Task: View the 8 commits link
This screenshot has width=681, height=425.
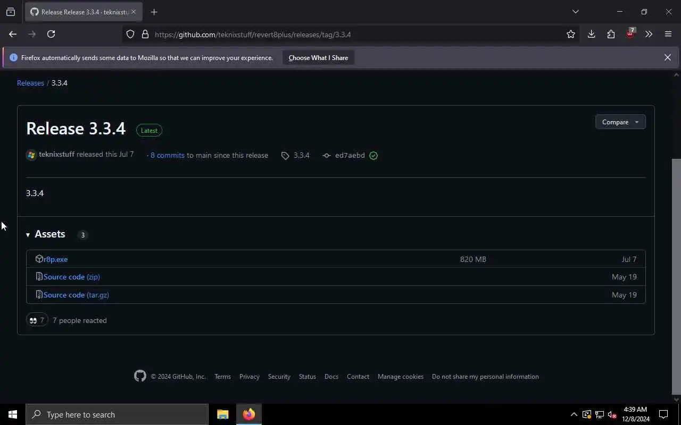Action: [x=167, y=155]
